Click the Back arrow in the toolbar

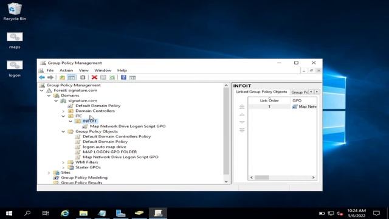[x=42, y=77]
